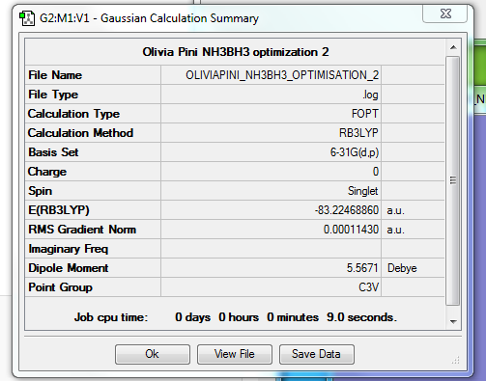Click the GaussView title bar icon
Image resolution: width=486 pixels, height=381 pixels.
coord(27,18)
